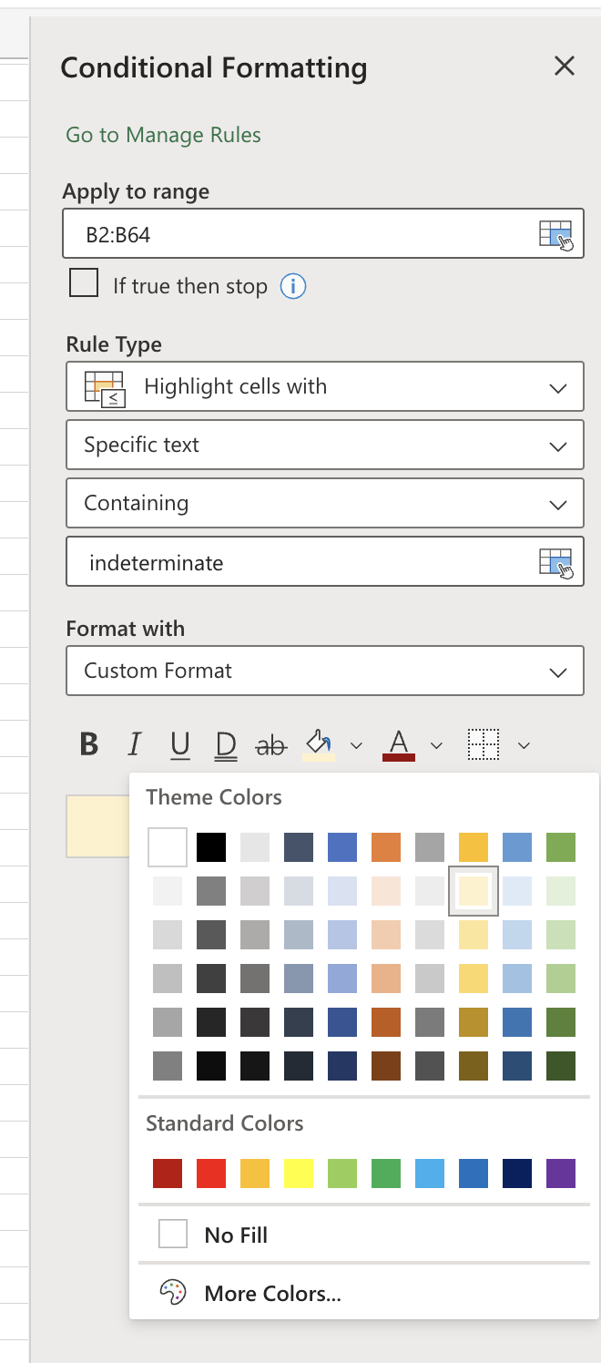Apply double underline formatting
The width and height of the screenshot is (601, 1363).
[224, 744]
